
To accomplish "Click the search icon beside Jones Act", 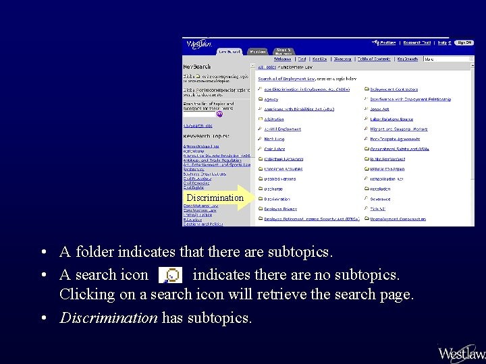I will click(x=367, y=109).
